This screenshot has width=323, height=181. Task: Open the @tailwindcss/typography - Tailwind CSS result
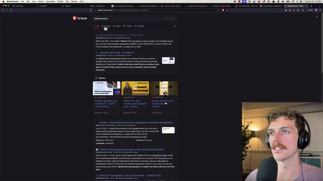[x=121, y=35]
